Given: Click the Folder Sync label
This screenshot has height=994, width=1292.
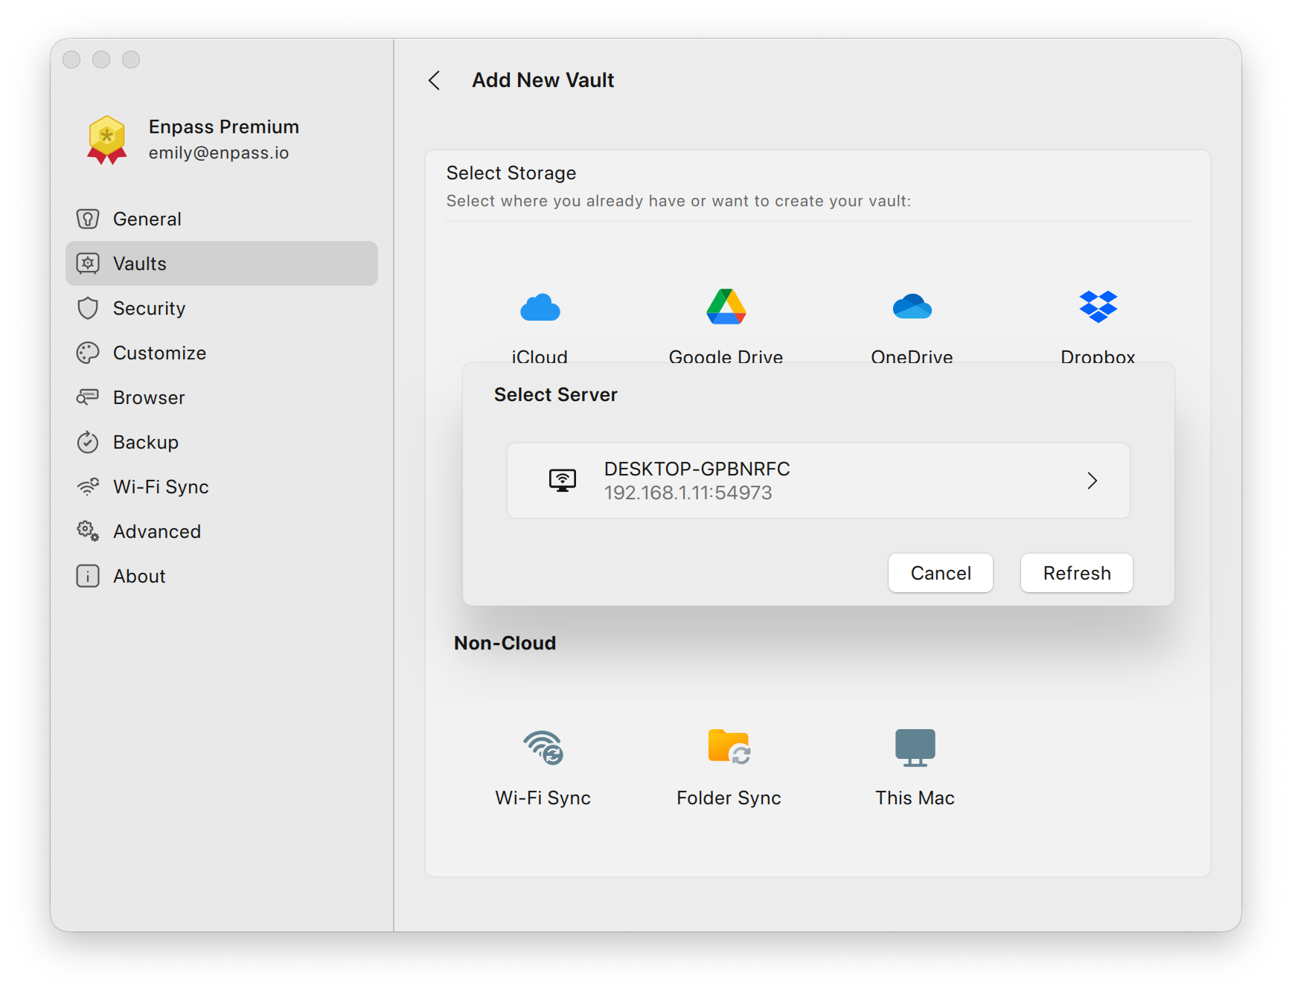Looking at the screenshot, I should pos(729,798).
